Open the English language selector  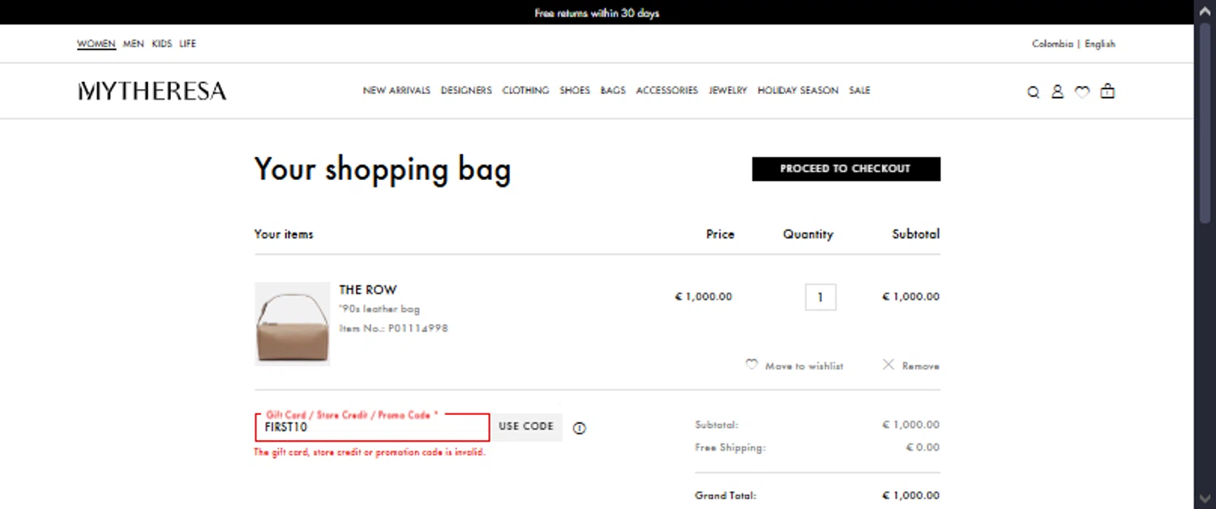[x=1100, y=44]
